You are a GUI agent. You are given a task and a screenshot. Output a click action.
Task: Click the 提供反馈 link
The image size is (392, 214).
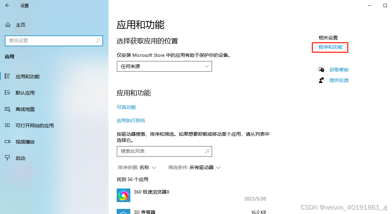[339, 80]
